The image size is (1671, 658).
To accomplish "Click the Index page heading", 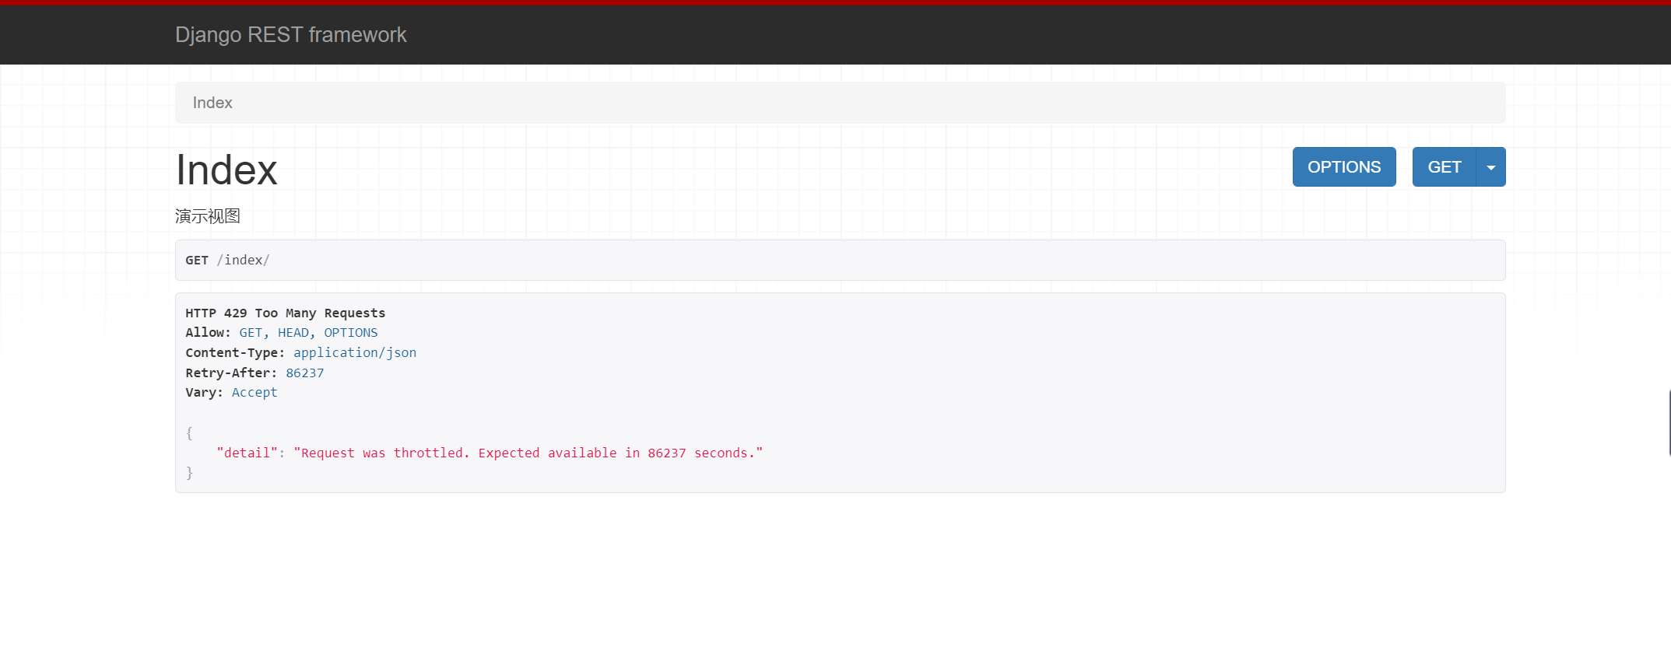I will point(226,170).
